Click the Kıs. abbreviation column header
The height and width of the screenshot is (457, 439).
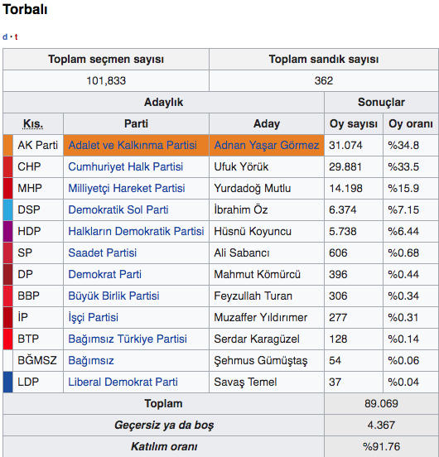[33, 124]
